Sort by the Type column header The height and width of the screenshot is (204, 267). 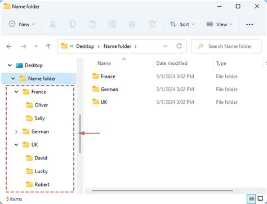click(x=221, y=64)
